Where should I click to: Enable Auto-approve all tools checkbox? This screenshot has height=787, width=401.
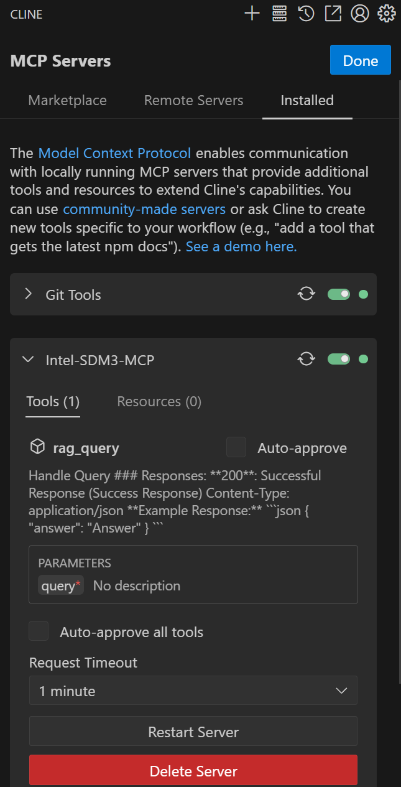pyautogui.click(x=39, y=631)
